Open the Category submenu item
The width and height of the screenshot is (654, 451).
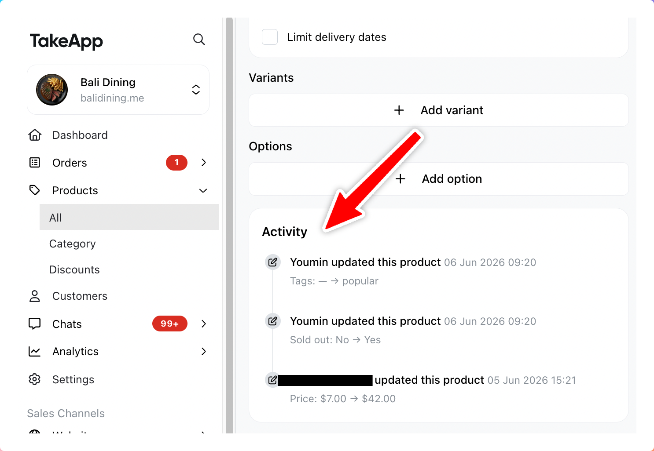coord(73,244)
